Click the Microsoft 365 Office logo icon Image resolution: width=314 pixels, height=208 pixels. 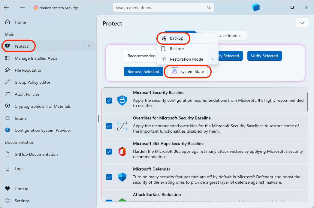(122, 152)
